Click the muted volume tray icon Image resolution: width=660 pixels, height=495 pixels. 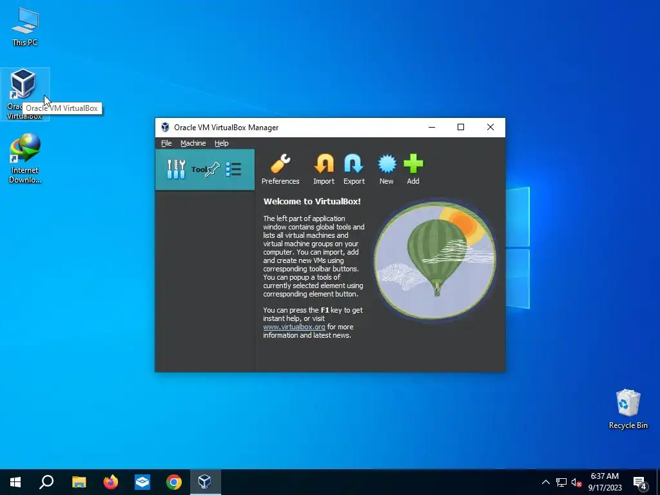tap(576, 482)
